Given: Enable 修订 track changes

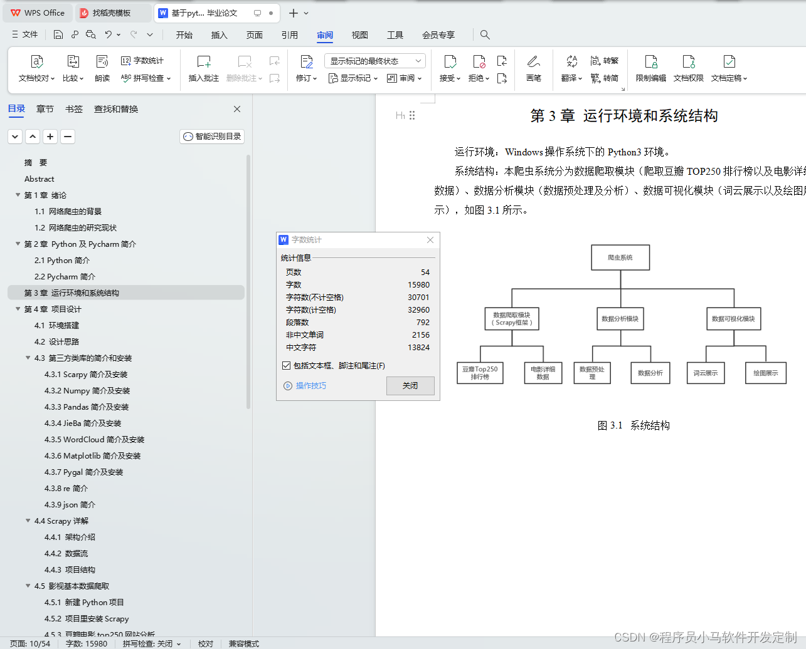Looking at the screenshot, I should (305, 66).
